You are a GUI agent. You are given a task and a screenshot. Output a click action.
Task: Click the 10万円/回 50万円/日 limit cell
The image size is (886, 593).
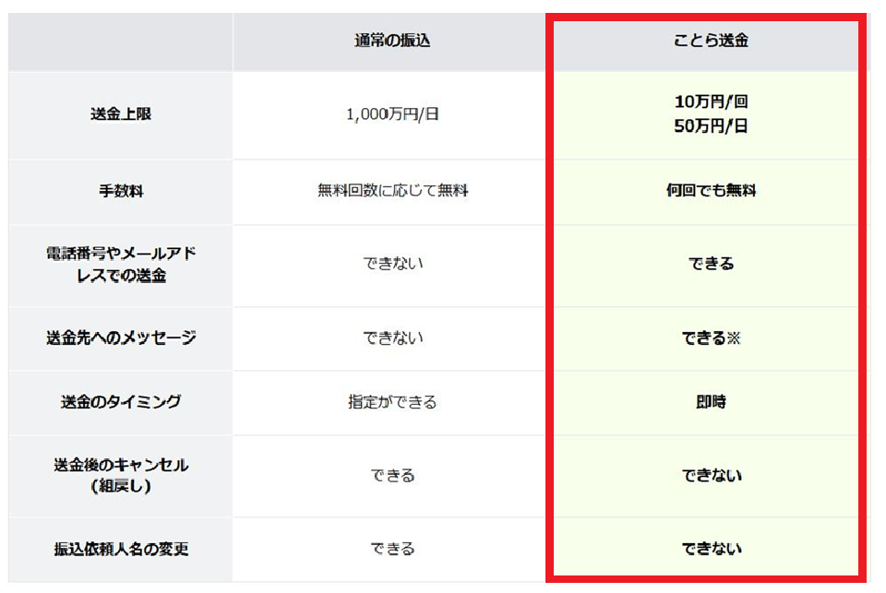click(x=710, y=114)
